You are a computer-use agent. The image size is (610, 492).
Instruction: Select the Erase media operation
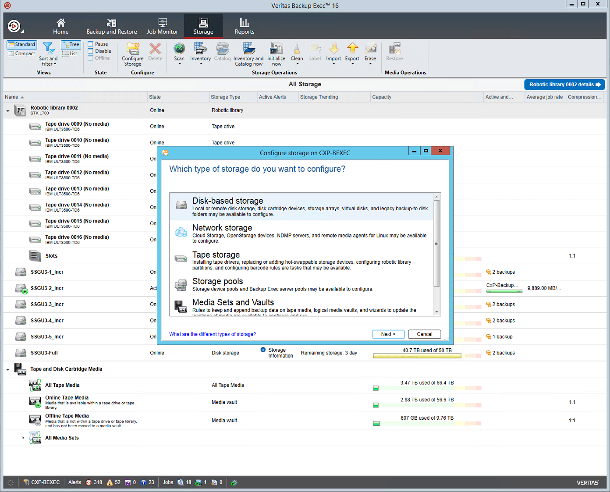(370, 53)
